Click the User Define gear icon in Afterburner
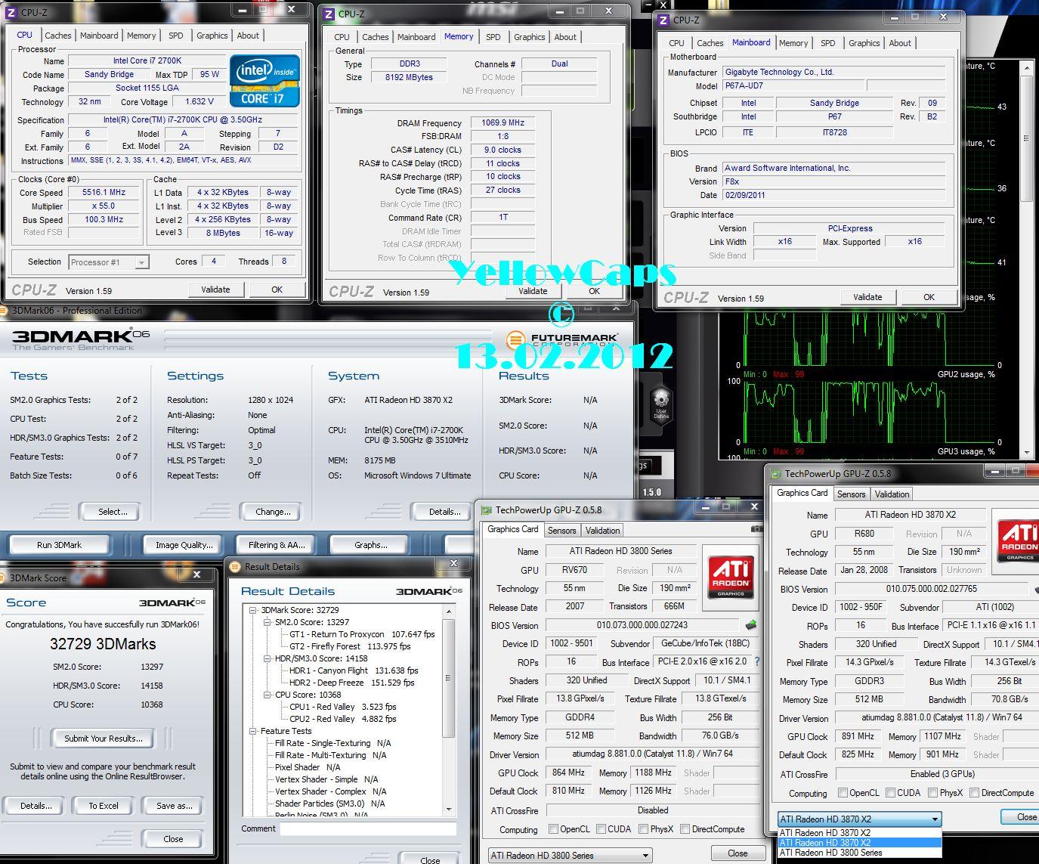Screen dimensions: 1039x864 pos(661,402)
